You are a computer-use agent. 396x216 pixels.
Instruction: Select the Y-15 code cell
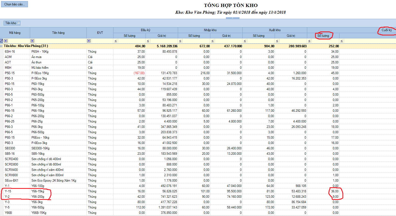pos(17,191)
